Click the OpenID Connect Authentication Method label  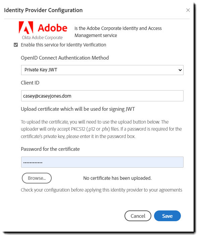tap(65, 58)
